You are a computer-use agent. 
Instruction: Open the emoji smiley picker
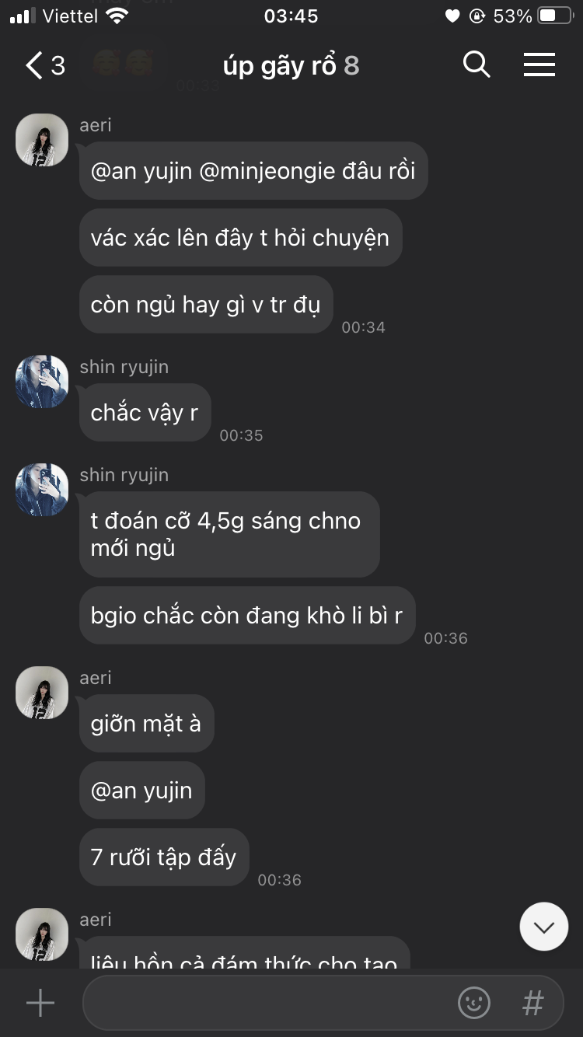pos(474,1003)
